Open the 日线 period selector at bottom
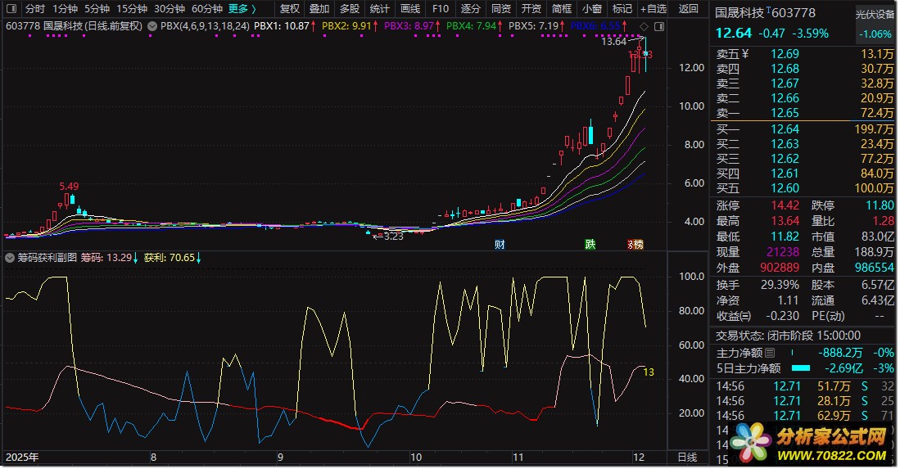 point(686,457)
